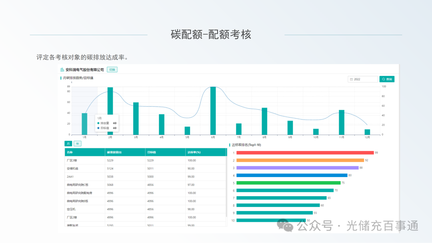Select the 微电网研究院配电房 row
The width and height of the screenshot is (432, 243).
point(145,193)
